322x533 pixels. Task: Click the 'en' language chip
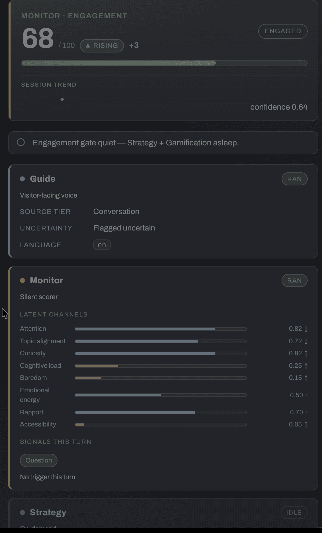[102, 245]
